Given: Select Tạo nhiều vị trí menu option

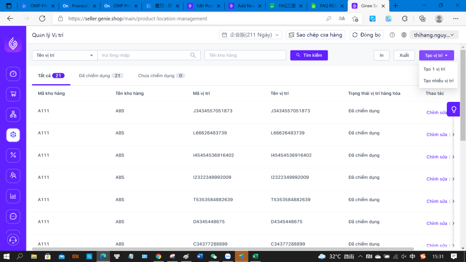Looking at the screenshot, I should click(x=438, y=81).
